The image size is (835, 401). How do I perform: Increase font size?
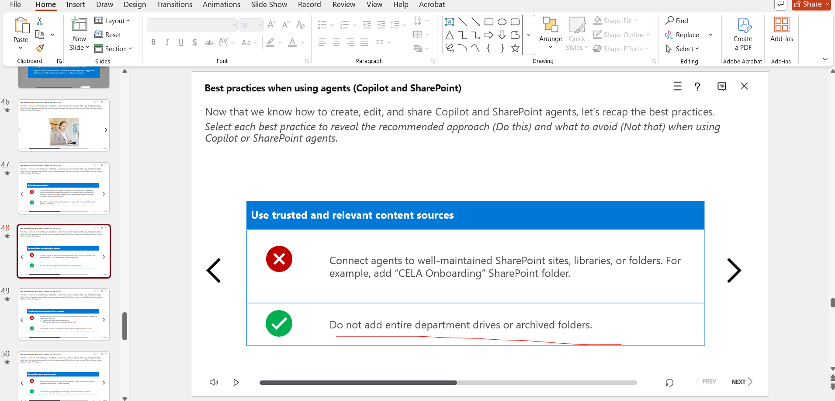[271, 24]
